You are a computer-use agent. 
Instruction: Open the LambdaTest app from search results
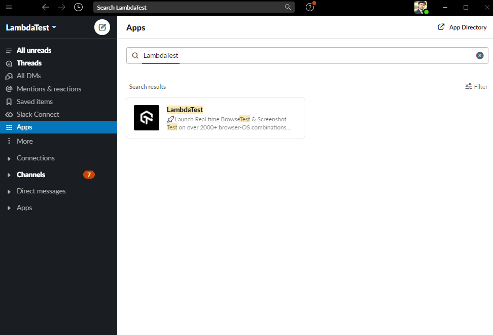click(216, 118)
